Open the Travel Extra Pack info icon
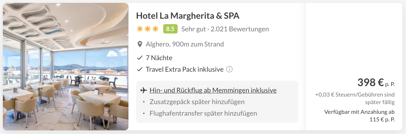406x134 pixels. [x=229, y=69]
